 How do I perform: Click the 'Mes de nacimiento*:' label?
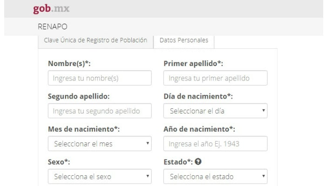tap(84, 129)
